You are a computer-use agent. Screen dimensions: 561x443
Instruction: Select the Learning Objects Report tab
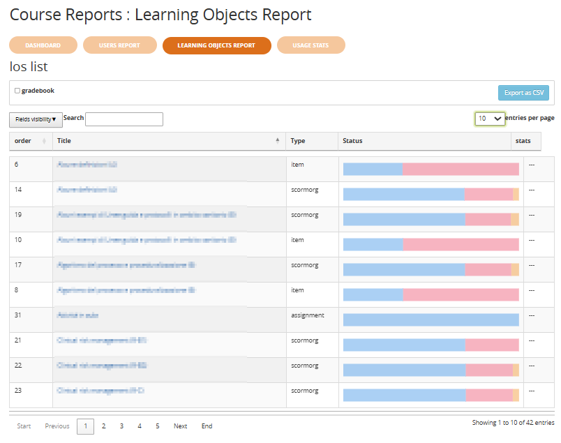(x=216, y=45)
